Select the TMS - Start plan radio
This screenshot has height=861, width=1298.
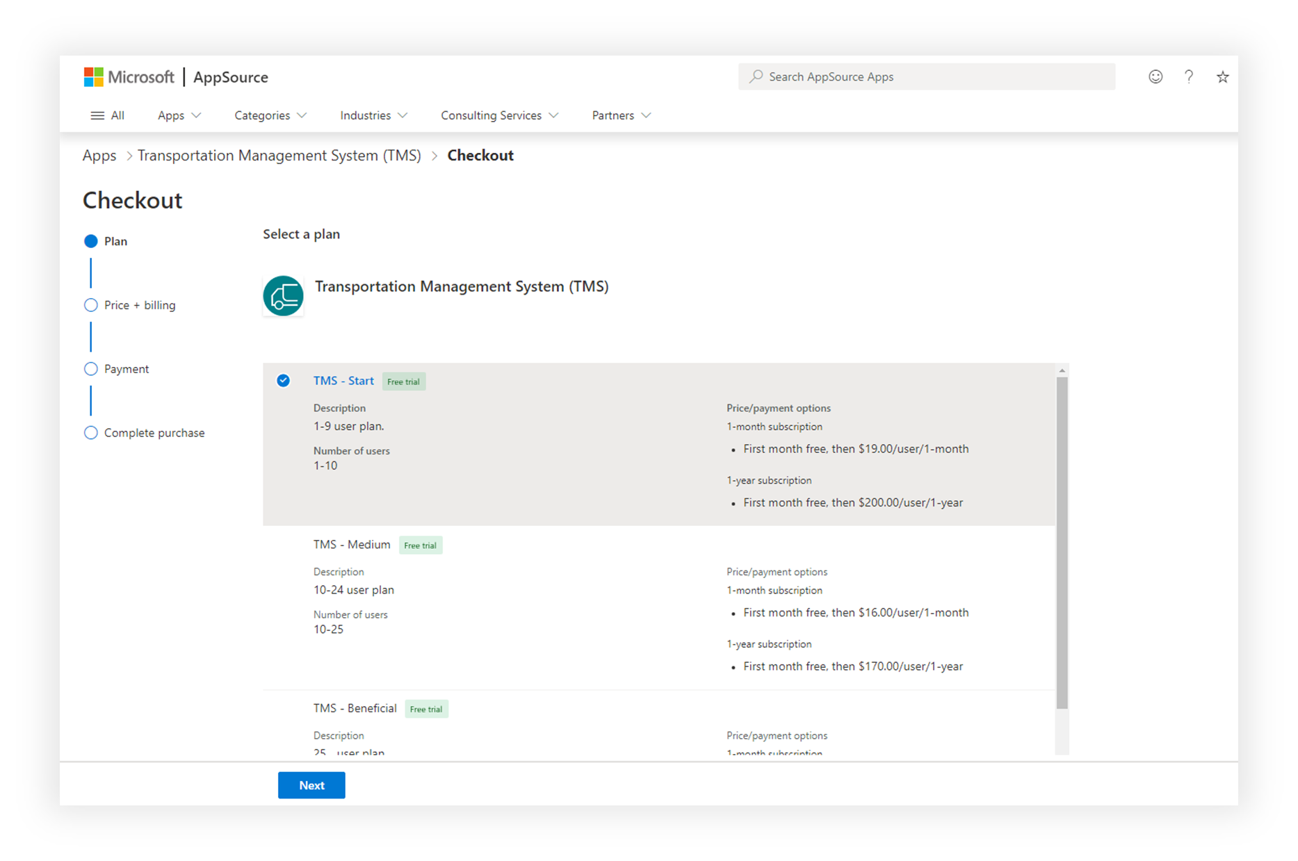[x=283, y=381]
